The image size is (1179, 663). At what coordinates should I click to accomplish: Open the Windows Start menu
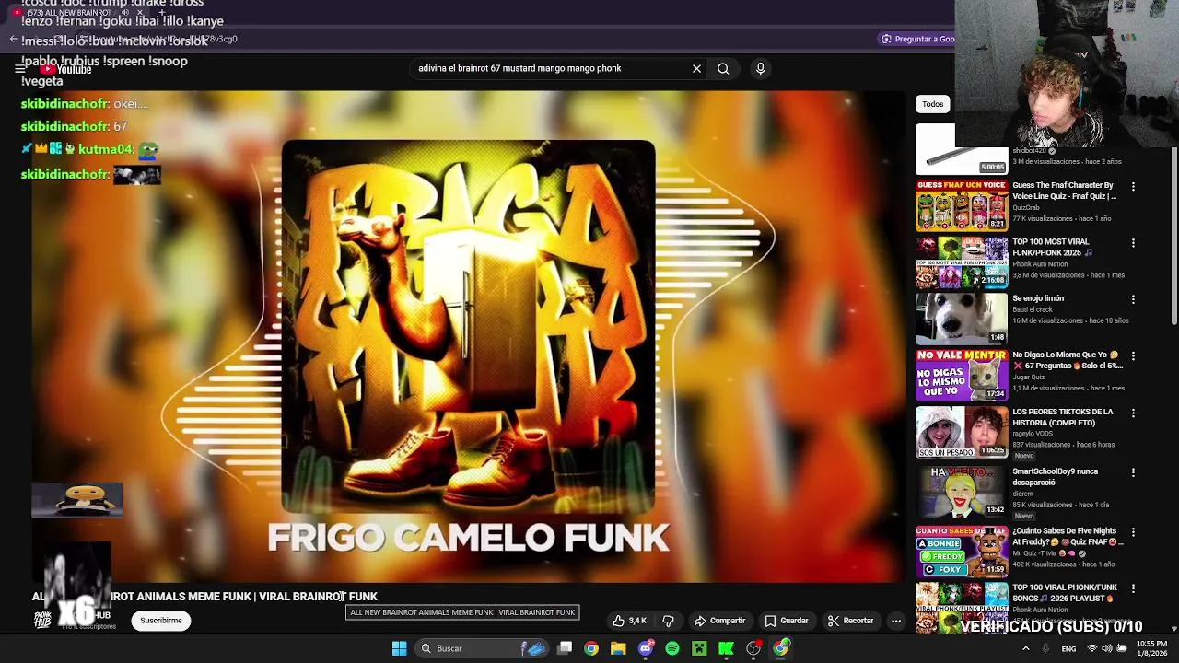(x=399, y=648)
